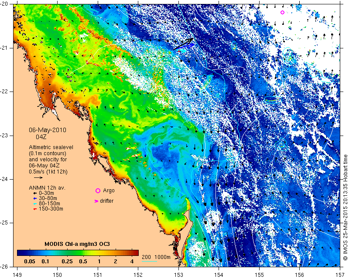Click the magenta Argo float marker near 155.6E
The width and height of the screenshot is (349, 279).
point(282,13)
